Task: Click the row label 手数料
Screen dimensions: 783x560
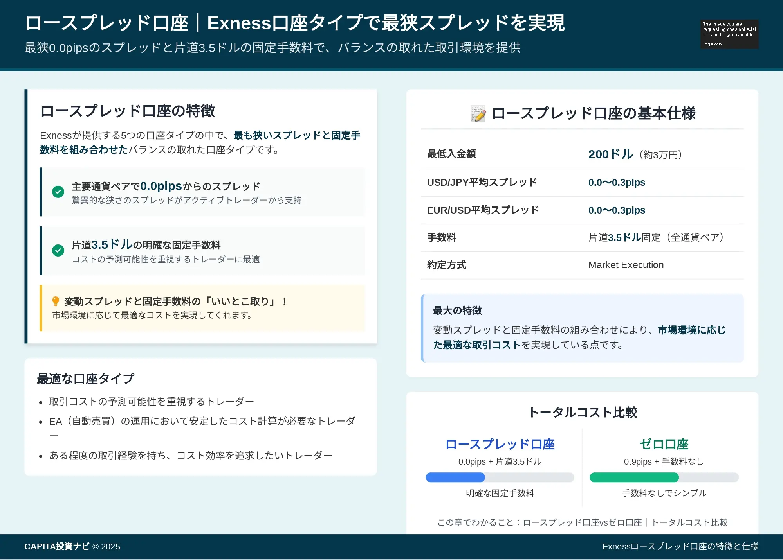Action: tap(442, 237)
